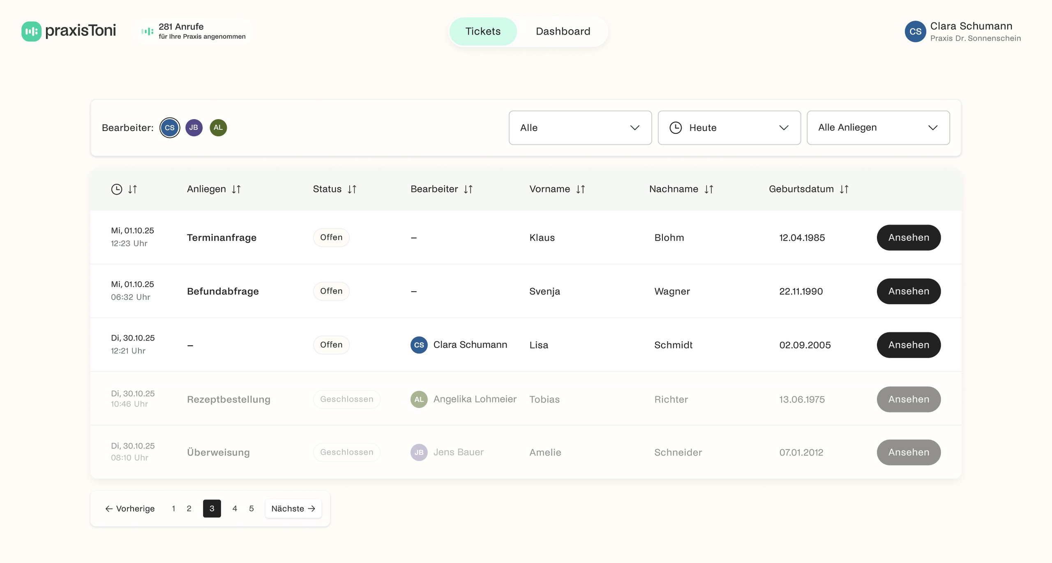Toggle CS Bearbeiter filter avatar
Image resolution: width=1052 pixels, height=563 pixels.
coord(170,128)
